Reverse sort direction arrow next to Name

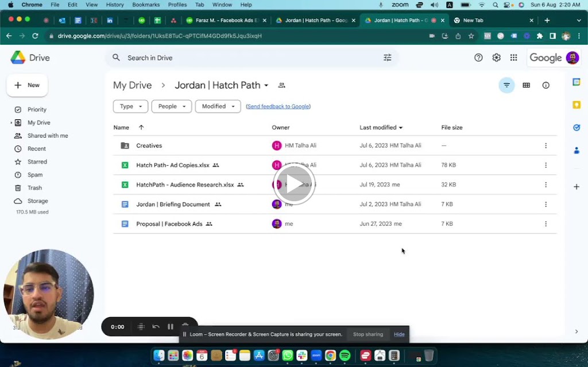coord(141,127)
